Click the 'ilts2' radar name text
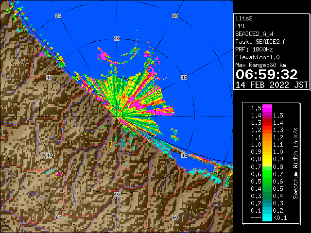This screenshot has width=311, height=233. (244, 18)
